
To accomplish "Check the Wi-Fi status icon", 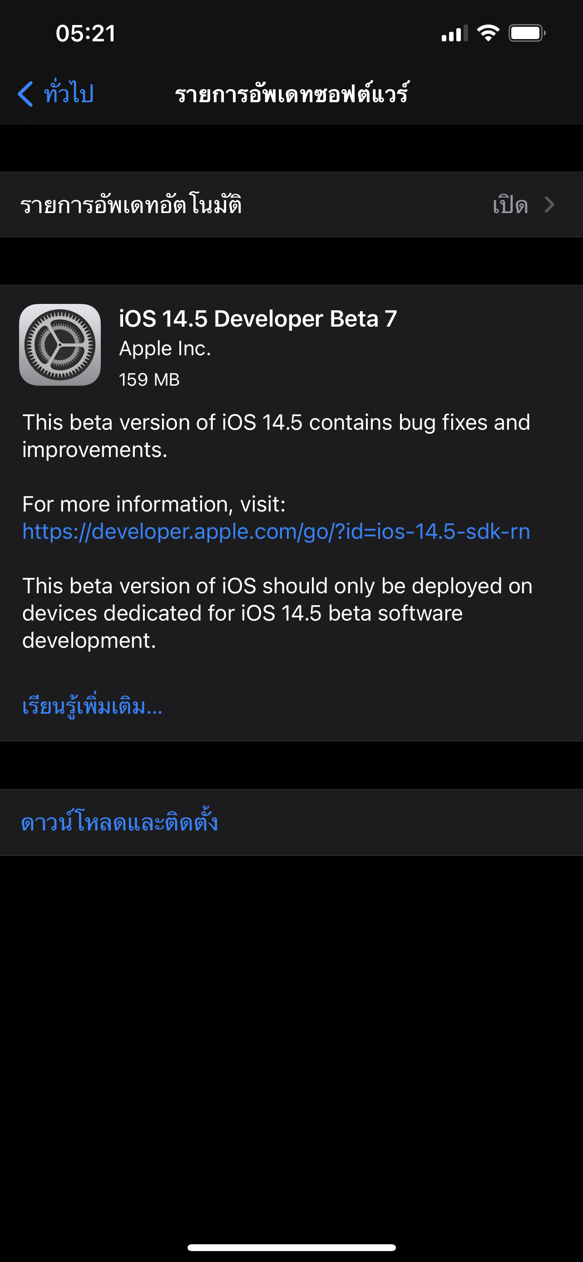I will pos(488,33).
